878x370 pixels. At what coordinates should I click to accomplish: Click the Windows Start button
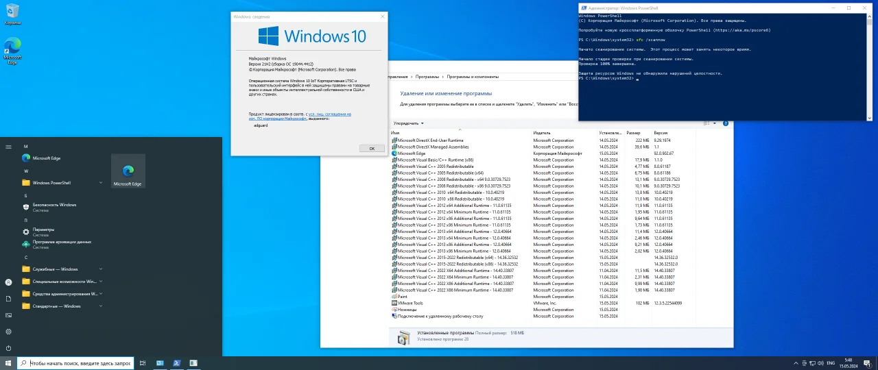(8, 363)
